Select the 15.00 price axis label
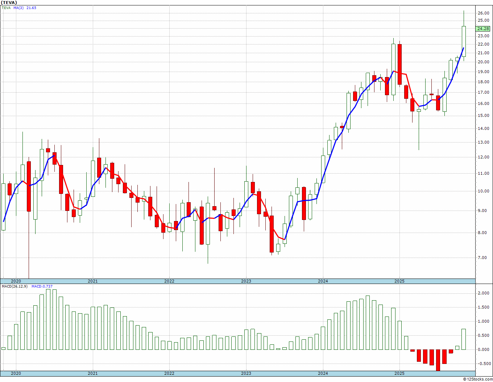 pos(484,116)
